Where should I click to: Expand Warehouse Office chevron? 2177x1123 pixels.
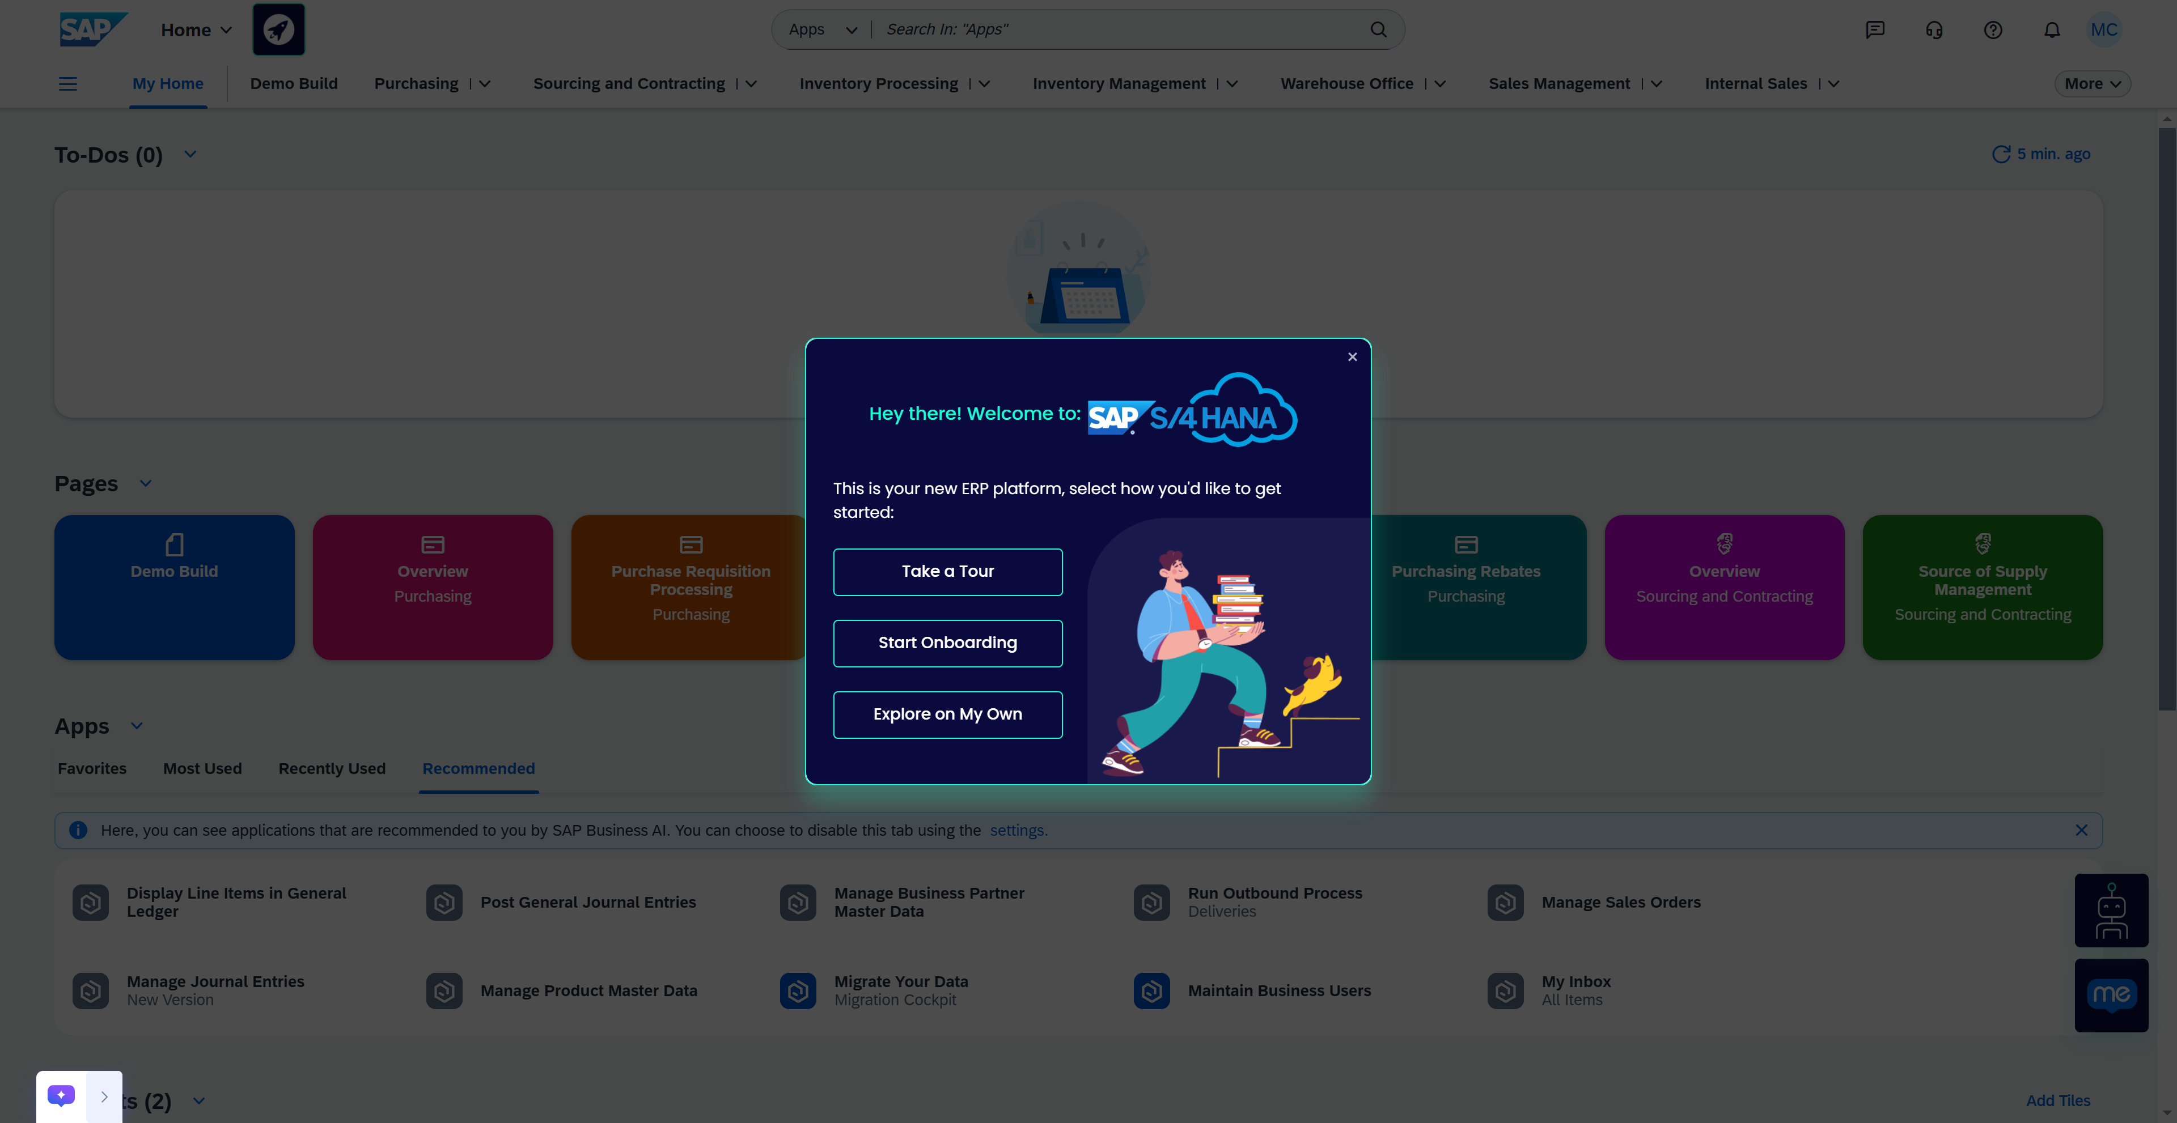(1440, 84)
